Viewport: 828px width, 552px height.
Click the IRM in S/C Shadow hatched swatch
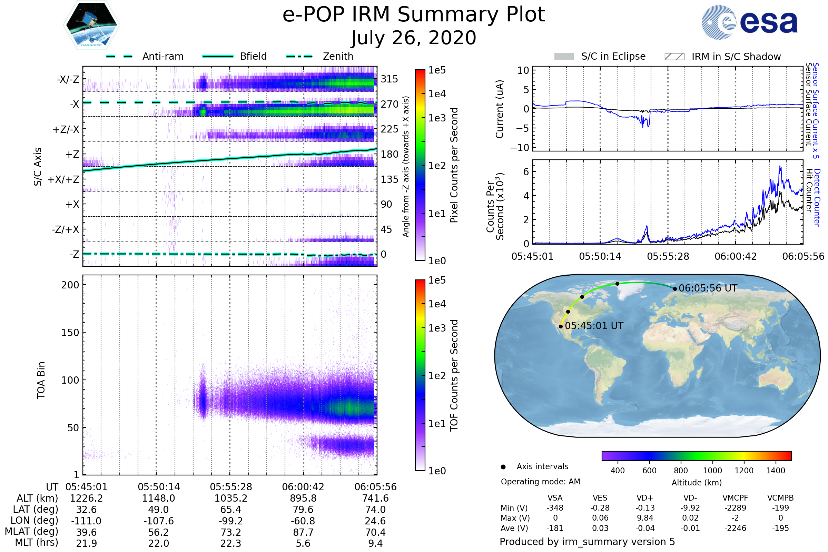tap(674, 57)
